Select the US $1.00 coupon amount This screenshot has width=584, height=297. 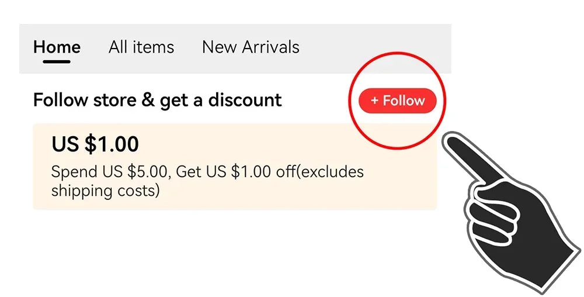[95, 144]
